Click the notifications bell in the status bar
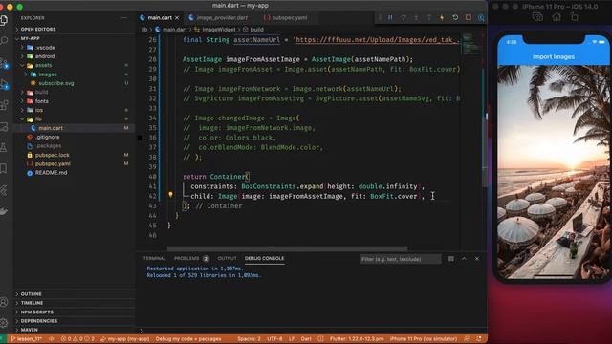The image size is (612, 344). point(479,339)
